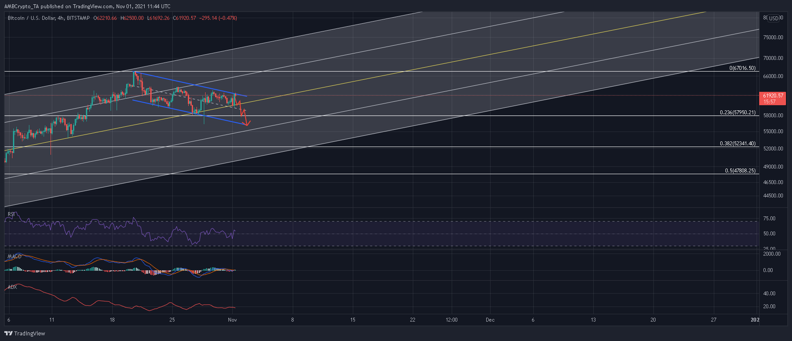Click the 0.382(52341.40) Fibonacci level label
This screenshot has height=341, width=792.
click(738, 144)
